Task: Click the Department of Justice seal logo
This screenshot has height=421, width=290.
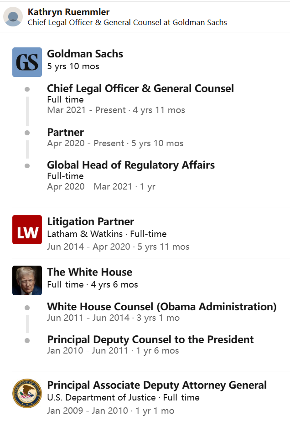Action: (x=27, y=393)
